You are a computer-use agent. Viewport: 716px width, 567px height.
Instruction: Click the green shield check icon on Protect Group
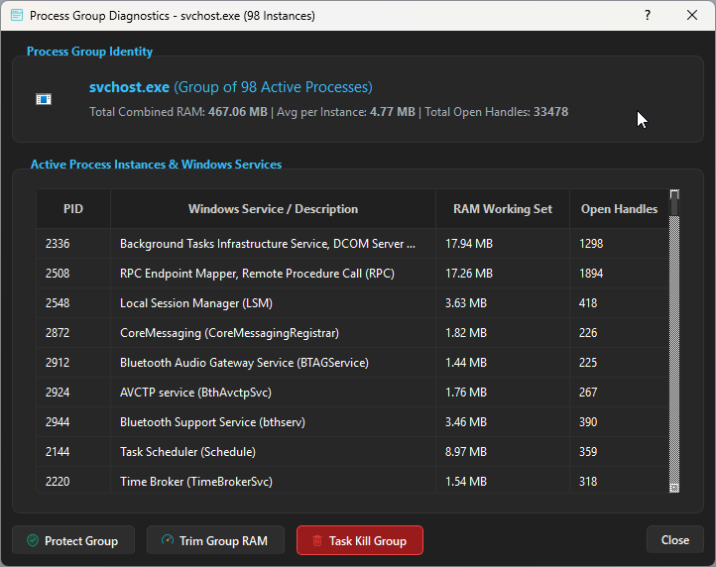[33, 540]
